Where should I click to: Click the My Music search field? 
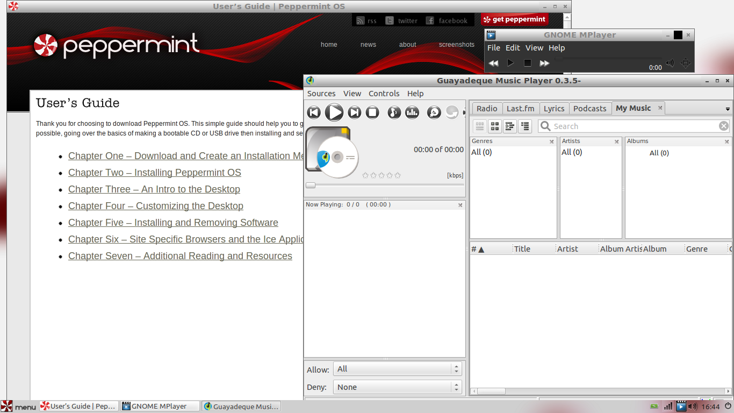[635, 126]
